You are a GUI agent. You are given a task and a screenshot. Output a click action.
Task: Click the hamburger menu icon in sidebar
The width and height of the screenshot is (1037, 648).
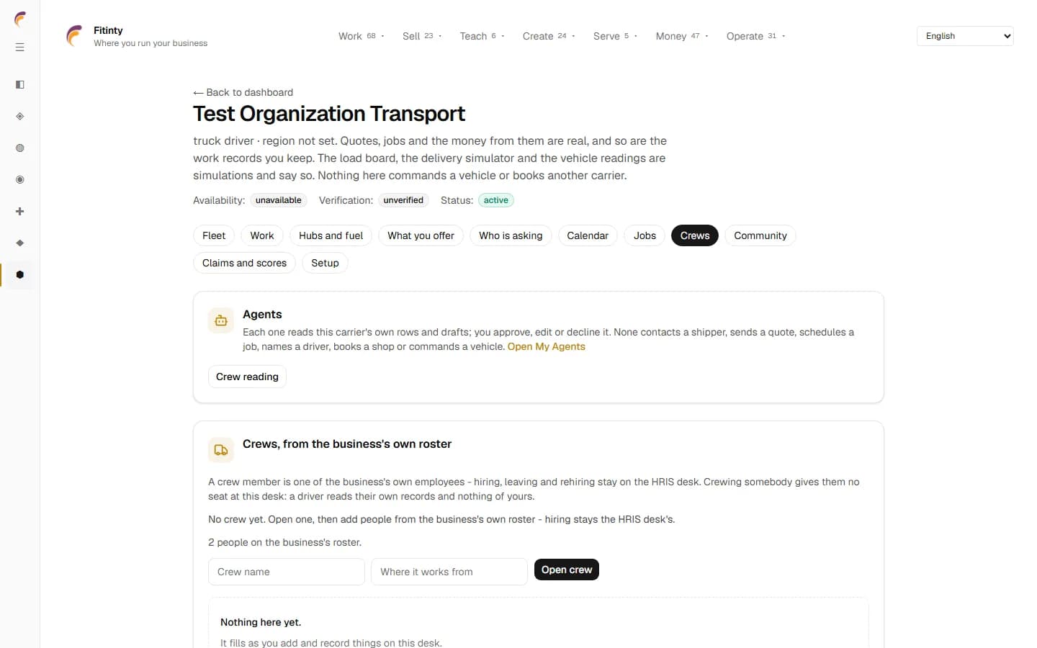tap(20, 48)
